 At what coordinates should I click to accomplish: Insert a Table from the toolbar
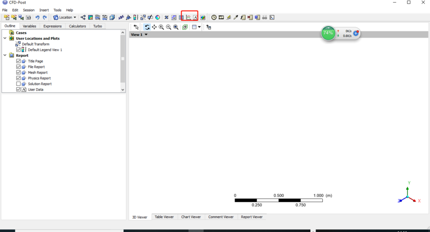181,18
